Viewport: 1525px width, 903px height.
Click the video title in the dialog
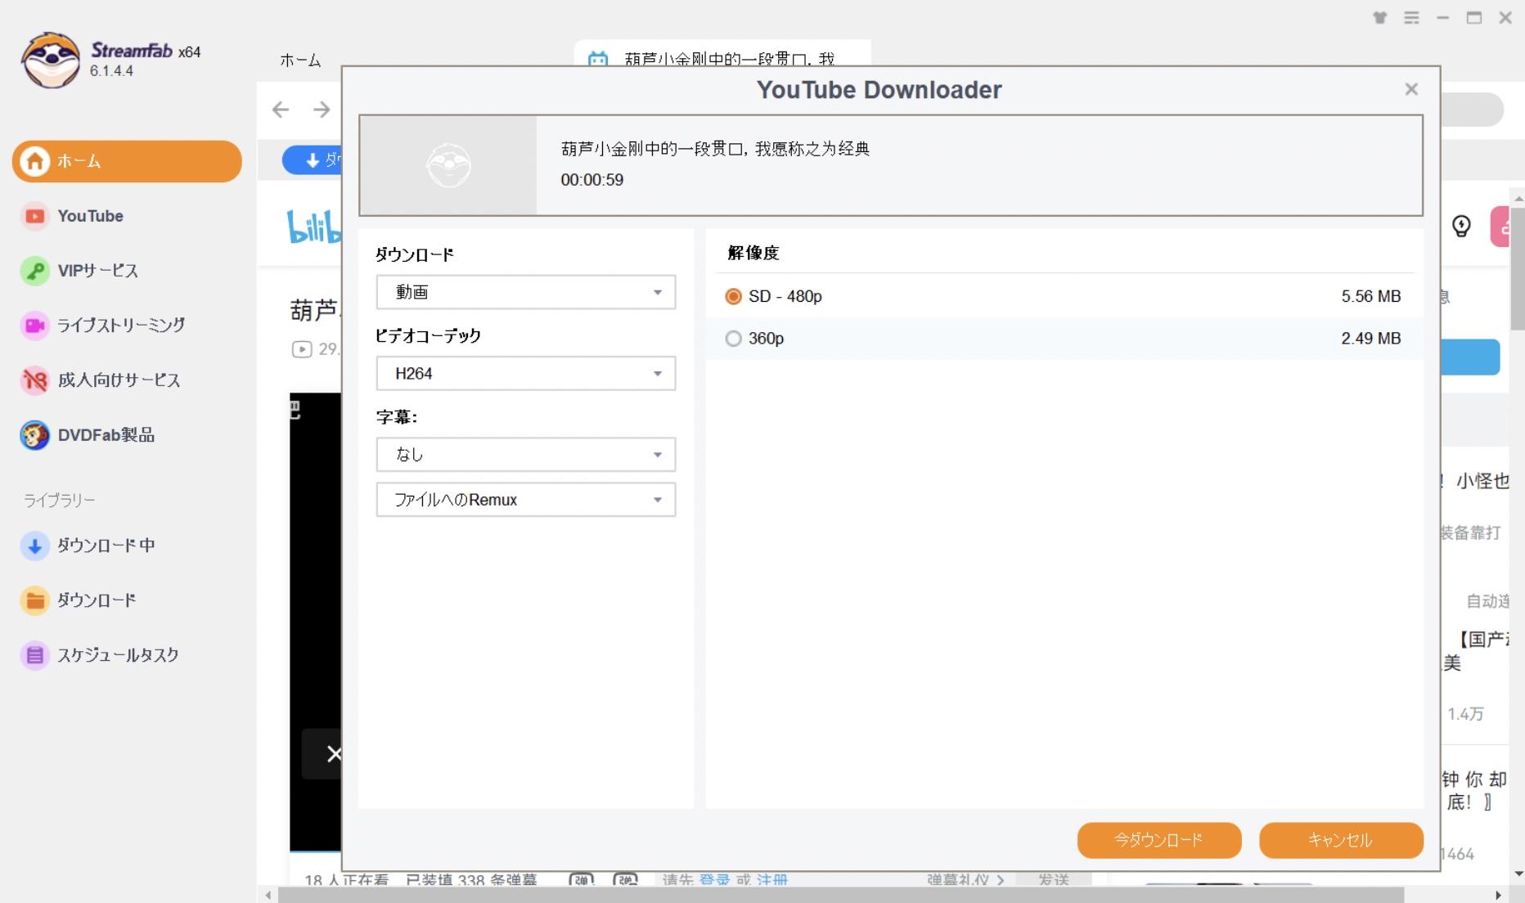point(715,149)
